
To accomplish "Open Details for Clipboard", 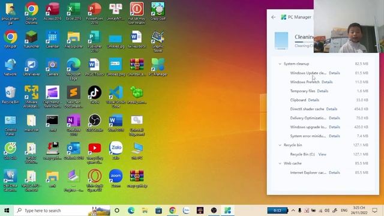I will [313, 100].
